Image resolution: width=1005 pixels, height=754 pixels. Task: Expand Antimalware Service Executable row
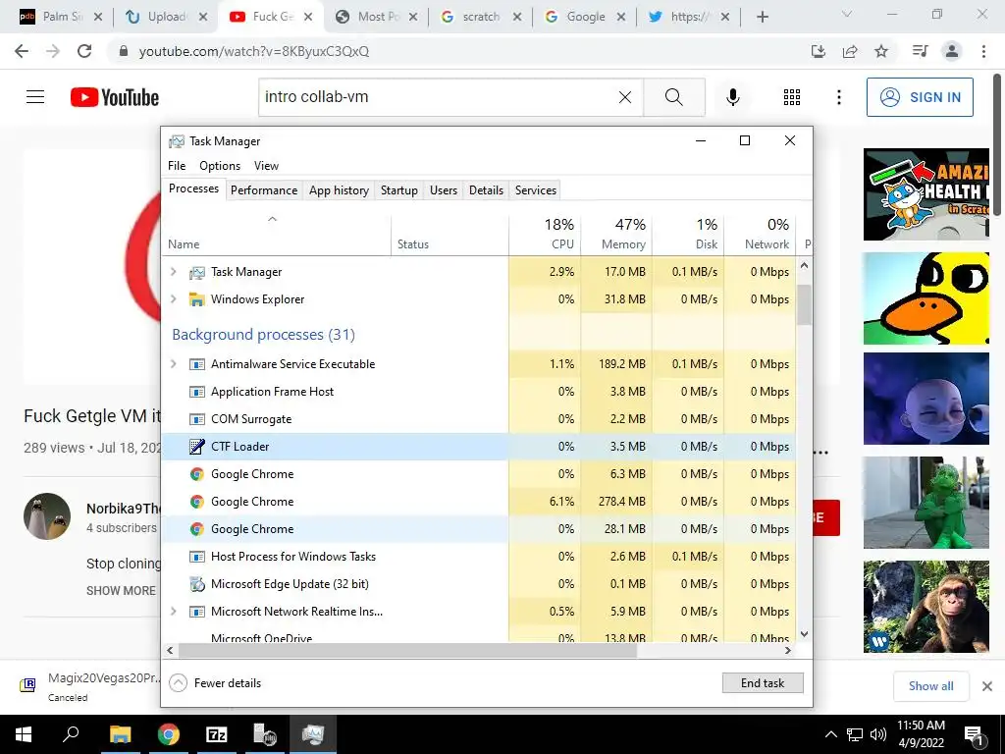(173, 364)
